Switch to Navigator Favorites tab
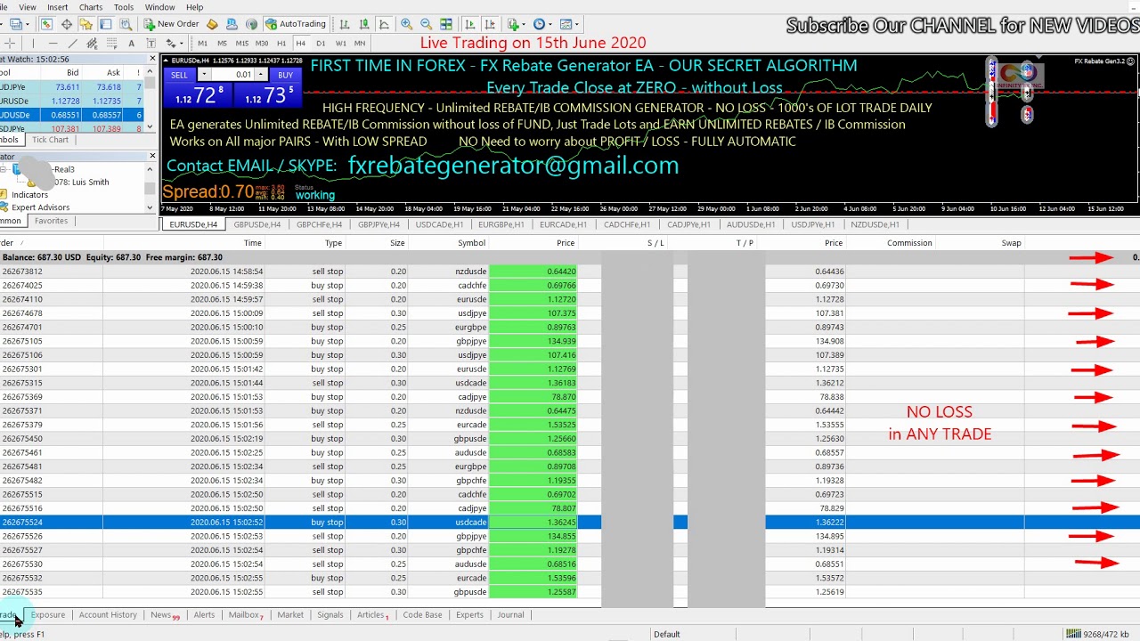Screen dimensions: 1140x641 click(51, 221)
